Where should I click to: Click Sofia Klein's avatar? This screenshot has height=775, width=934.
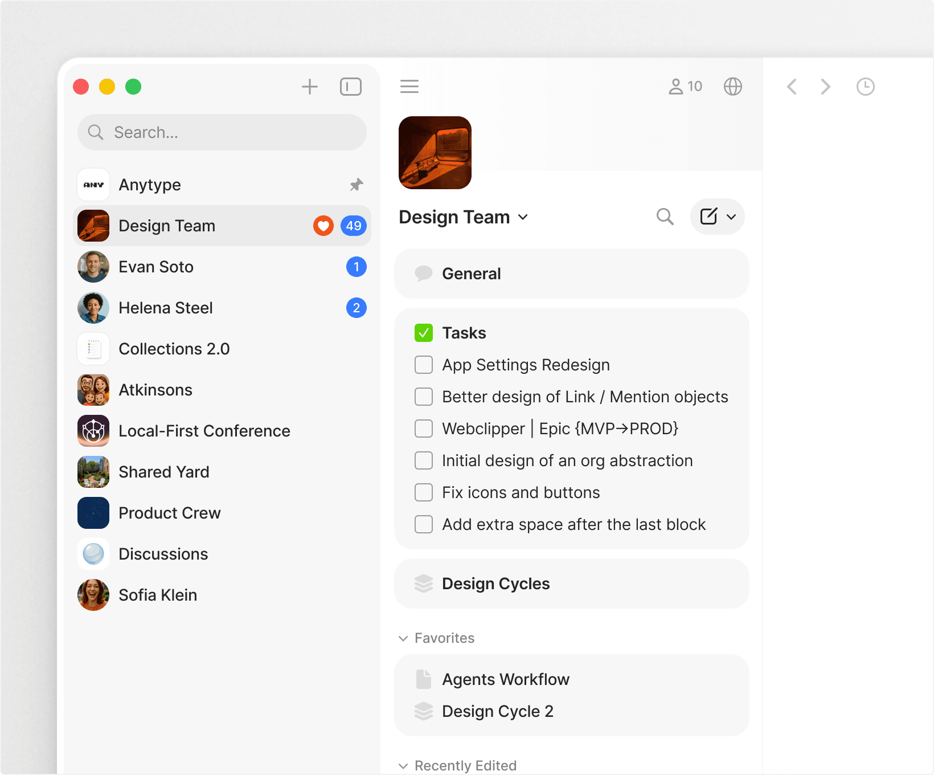point(93,595)
